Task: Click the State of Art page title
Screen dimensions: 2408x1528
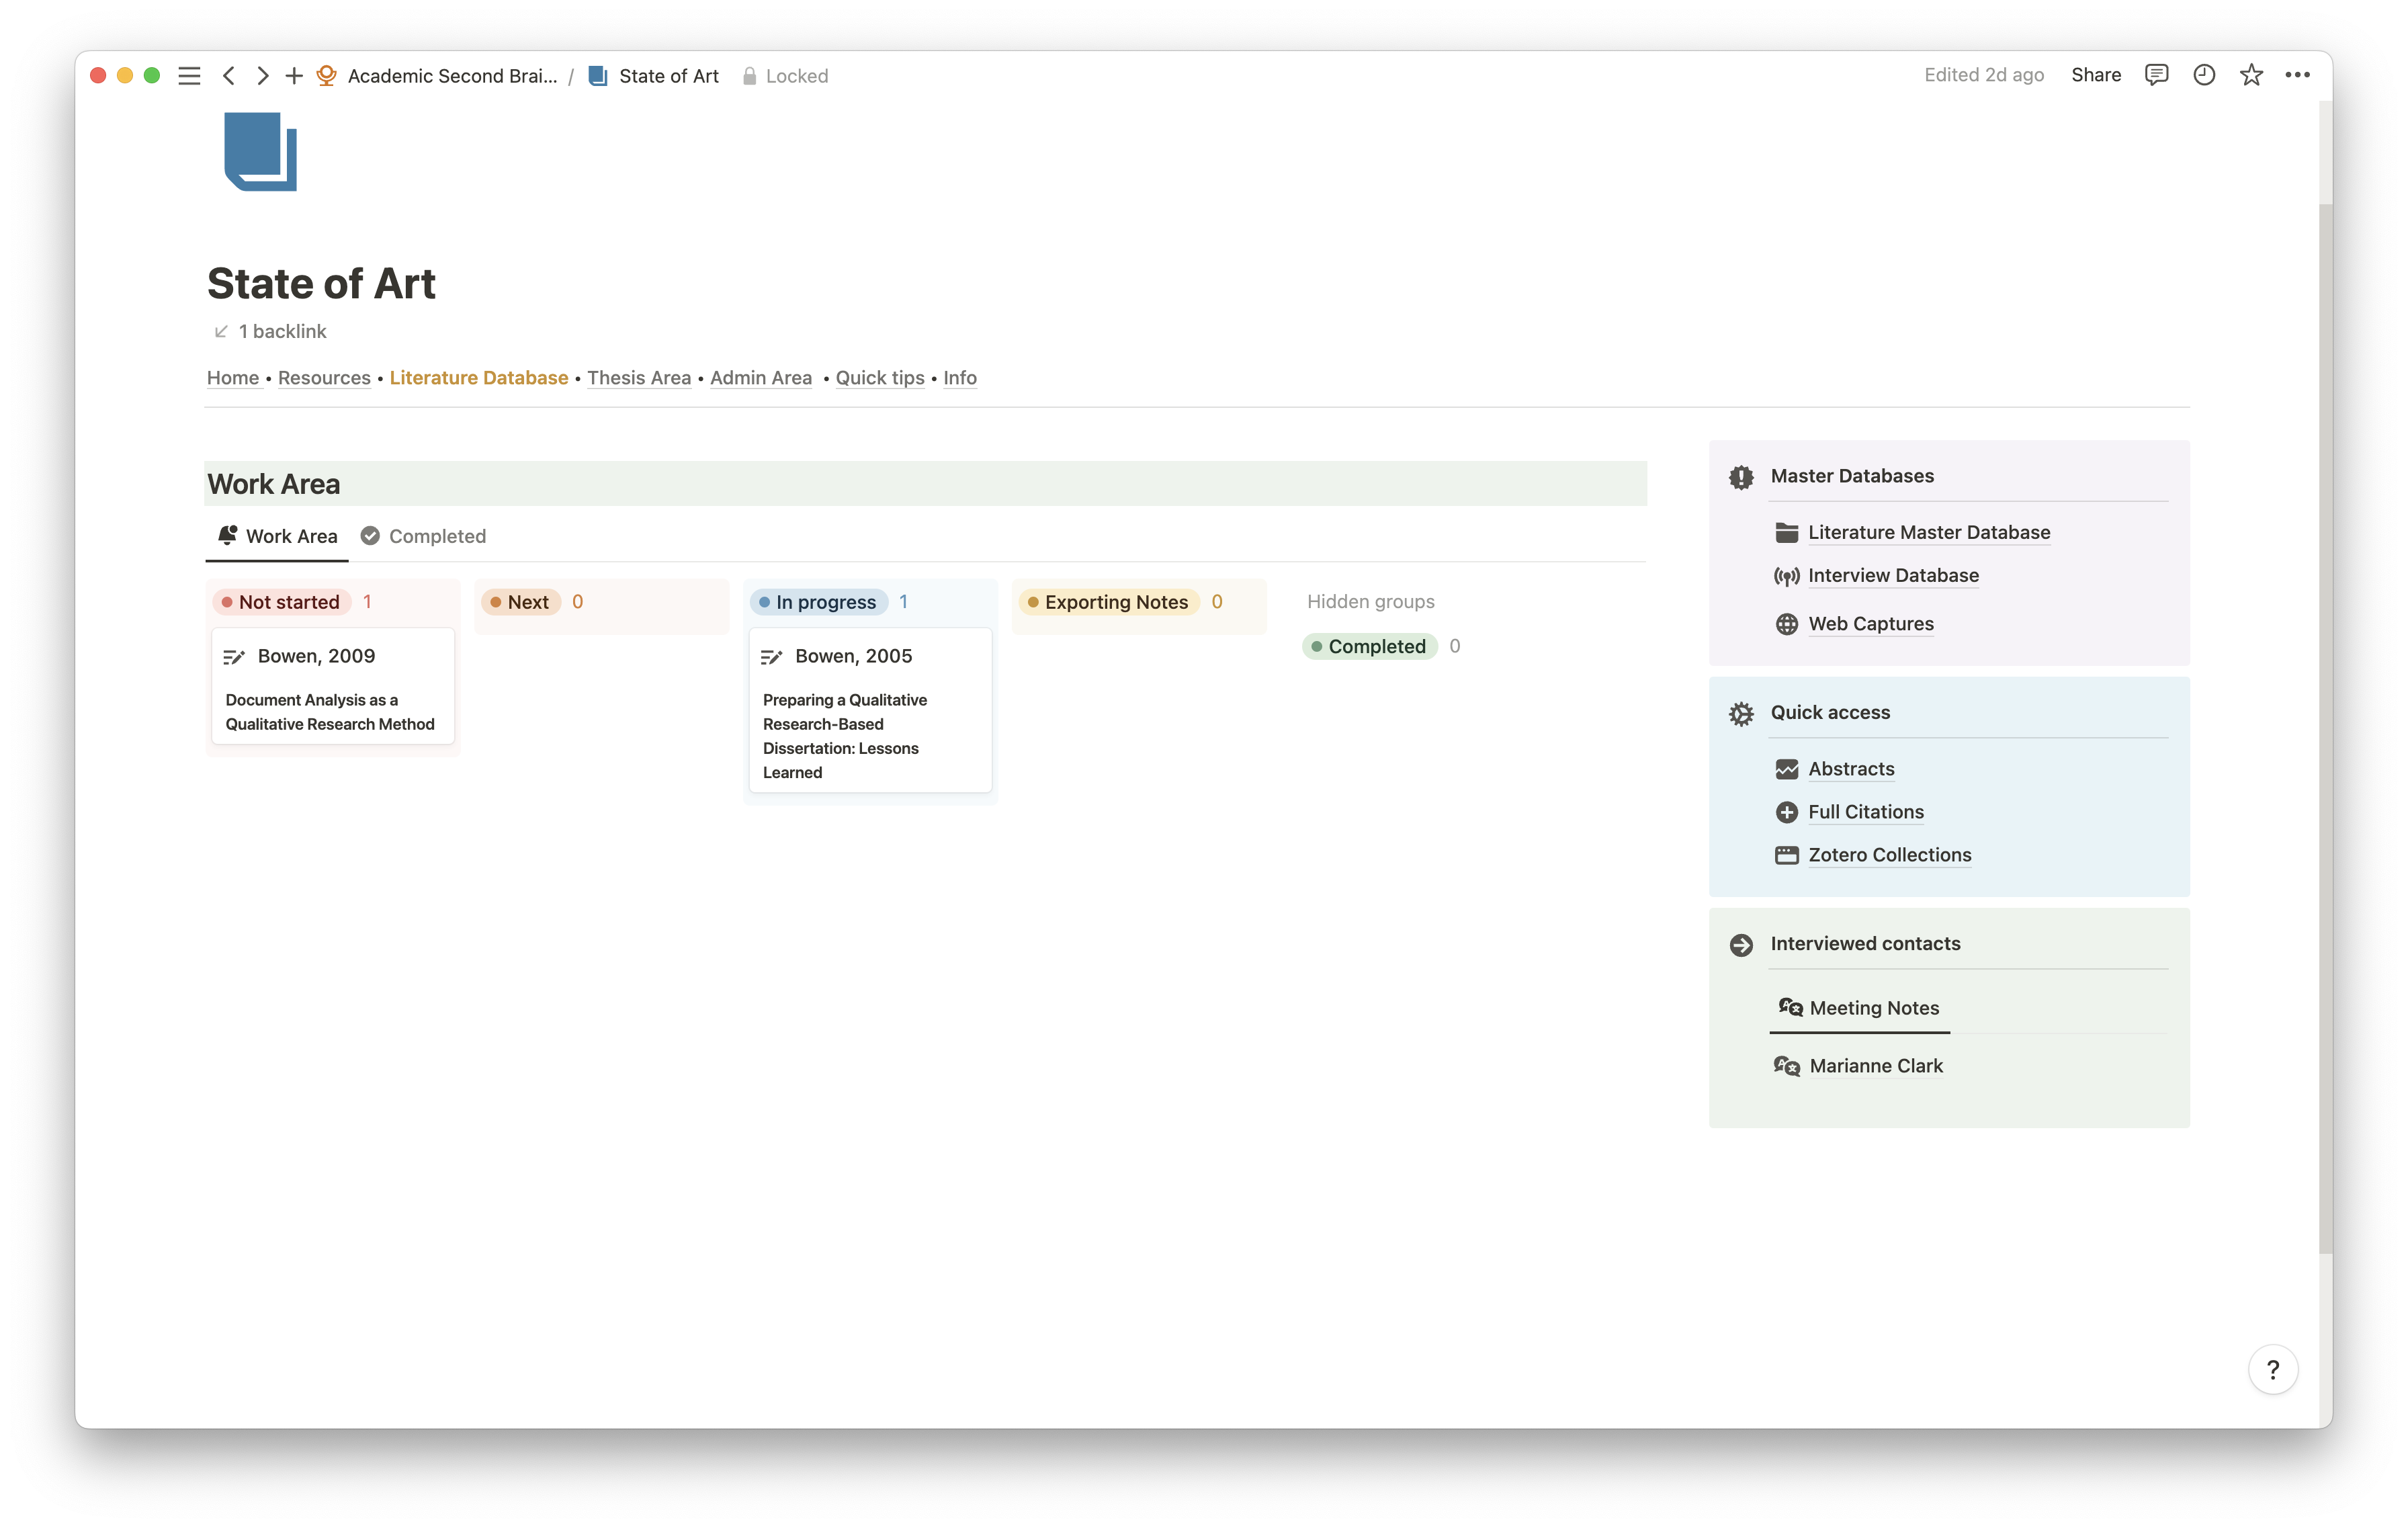Action: coord(321,284)
